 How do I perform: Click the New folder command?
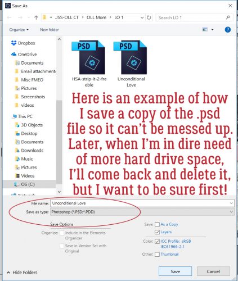click(x=50, y=30)
